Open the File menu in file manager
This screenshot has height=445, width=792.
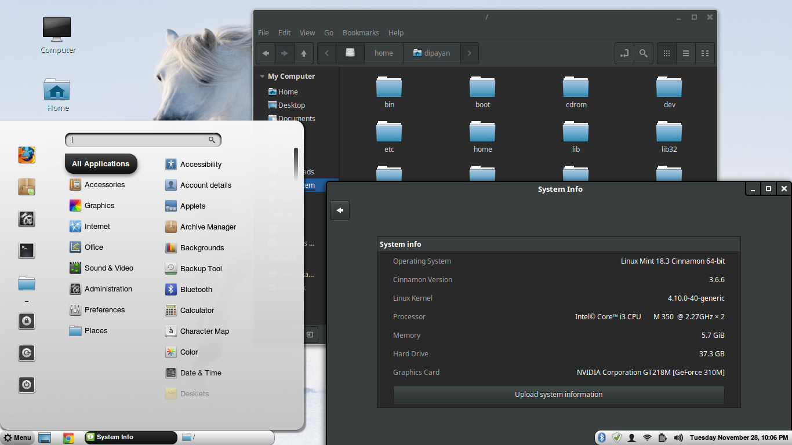tap(263, 33)
